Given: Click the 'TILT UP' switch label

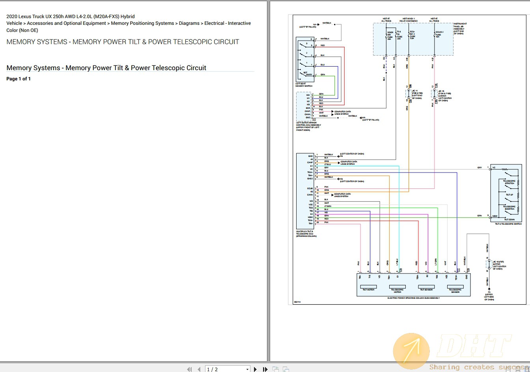Looking at the screenshot, I should tap(509, 195).
